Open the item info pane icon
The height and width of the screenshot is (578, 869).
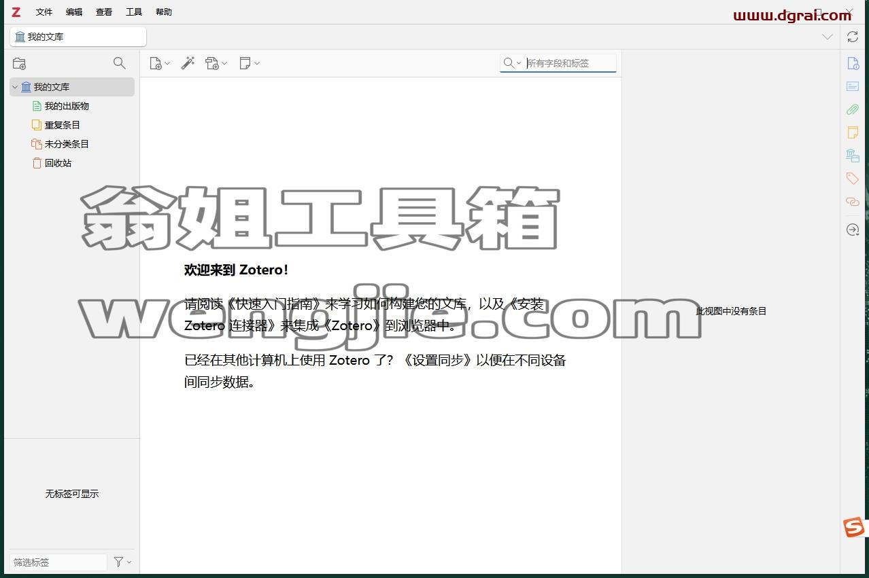853,63
